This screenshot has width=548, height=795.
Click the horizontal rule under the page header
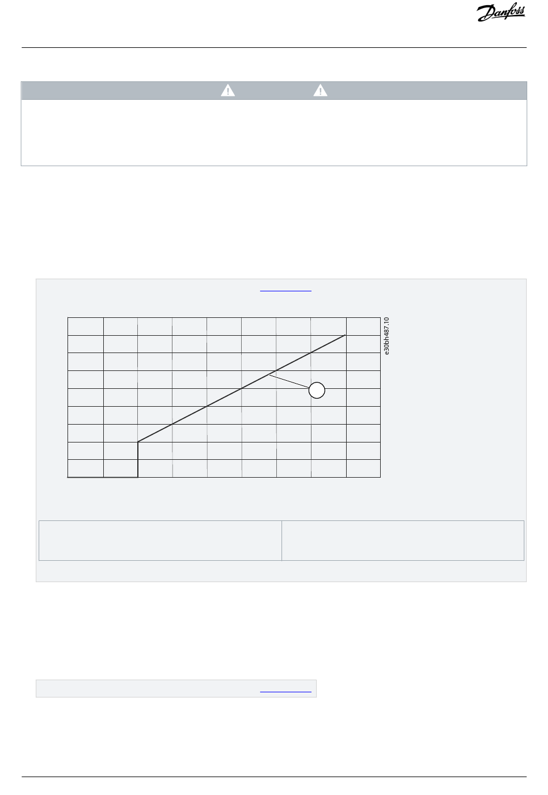click(x=274, y=48)
